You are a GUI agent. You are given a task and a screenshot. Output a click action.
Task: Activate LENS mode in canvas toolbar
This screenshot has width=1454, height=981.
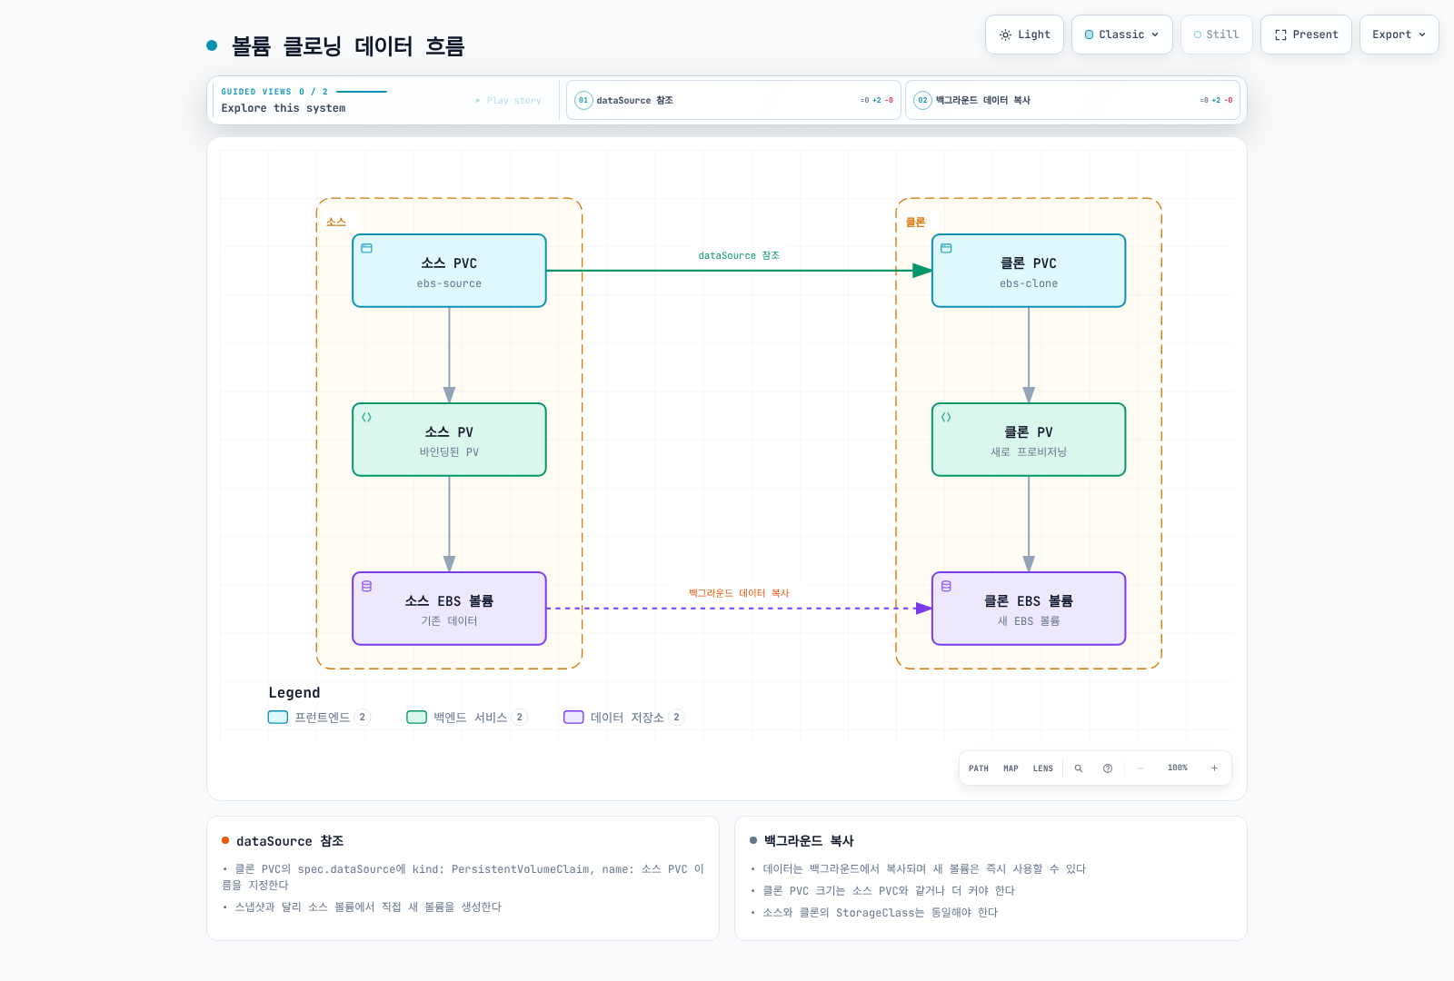pyautogui.click(x=1043, y=768)
